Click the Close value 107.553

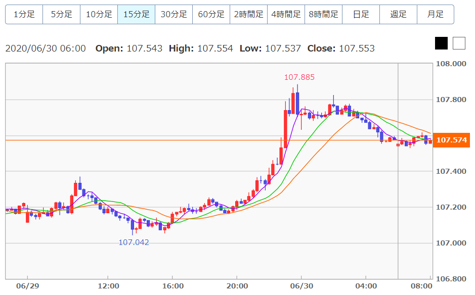357,48
